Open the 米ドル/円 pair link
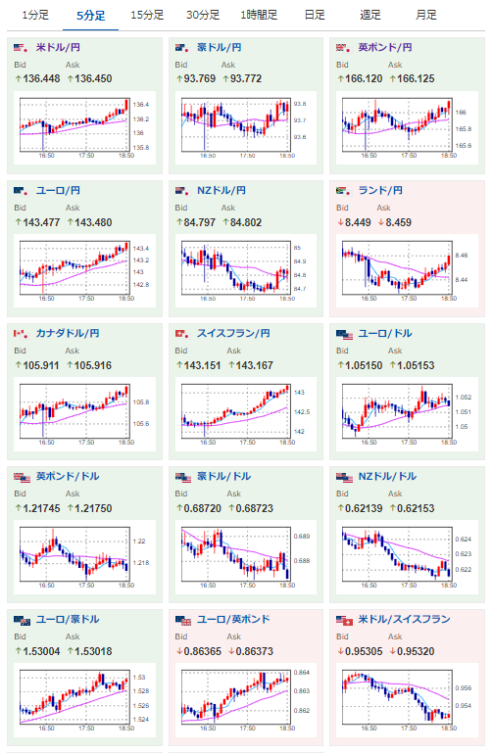The height and width of the screenshot is (753, 493). 58,48
